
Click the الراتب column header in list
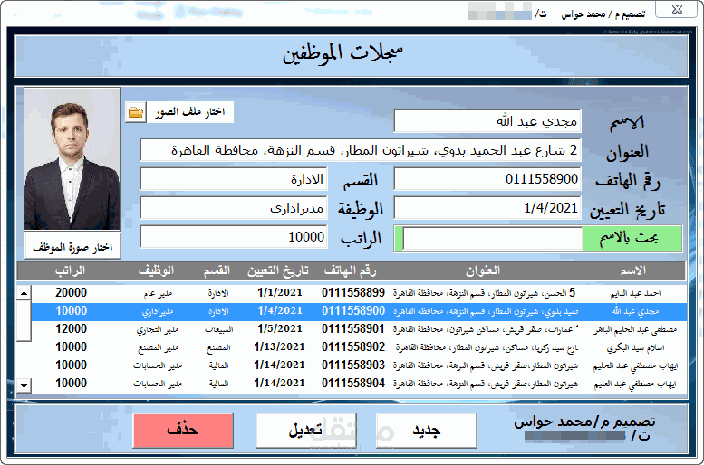[70, 270]
